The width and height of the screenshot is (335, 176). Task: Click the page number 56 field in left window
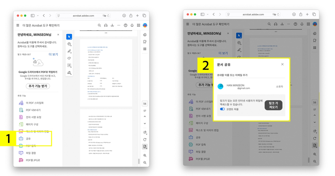[145, 104]
